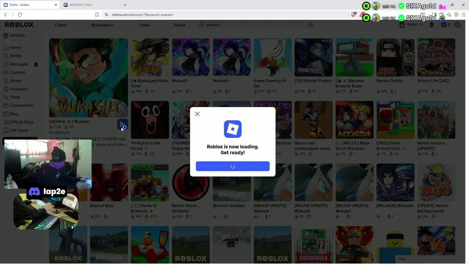Open the large [UCHIHA] Wukashi thumbnail
Viewport: 469px width, 264px height.
tap(88, 78)
